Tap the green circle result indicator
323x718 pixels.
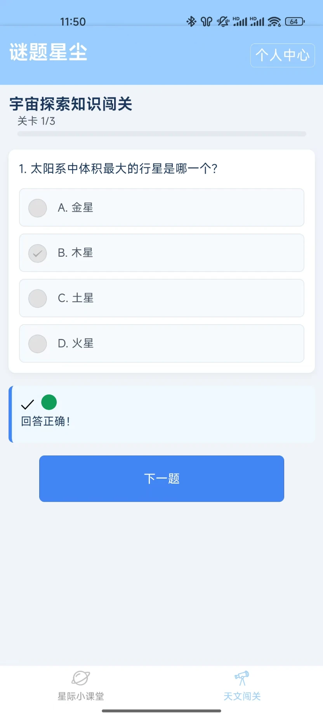tap(49, 402)
